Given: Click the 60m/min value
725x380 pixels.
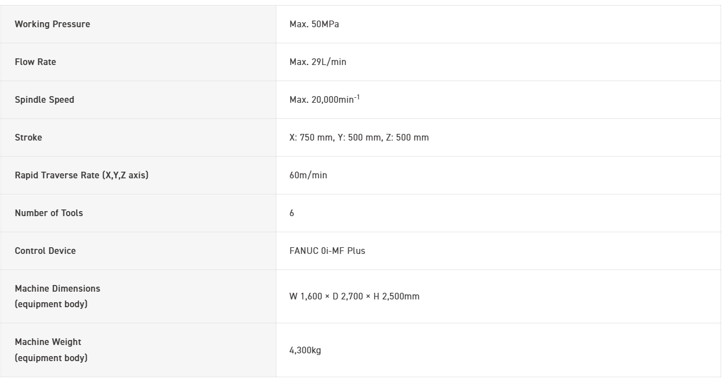Looking at the screenshot, I should [308, 176].
